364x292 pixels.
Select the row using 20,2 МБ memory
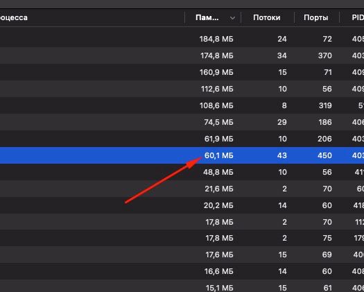coord(182,205)
